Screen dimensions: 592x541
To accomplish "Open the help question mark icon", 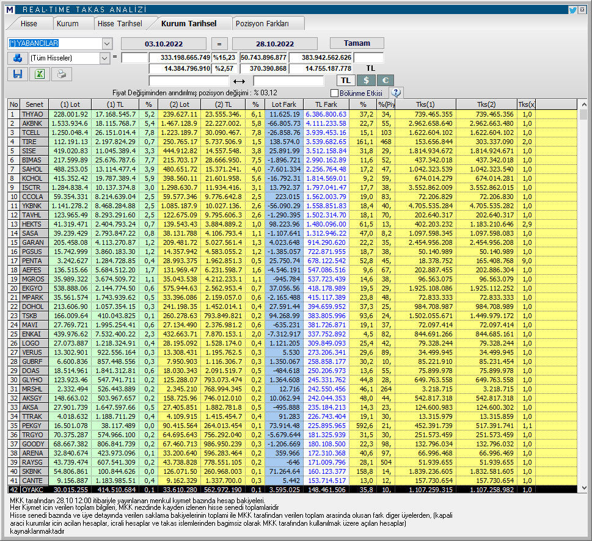I will pos(396,93).
